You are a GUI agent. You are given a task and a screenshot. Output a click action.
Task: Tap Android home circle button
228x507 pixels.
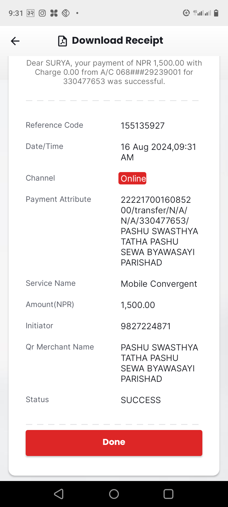[x=114, y=494]
